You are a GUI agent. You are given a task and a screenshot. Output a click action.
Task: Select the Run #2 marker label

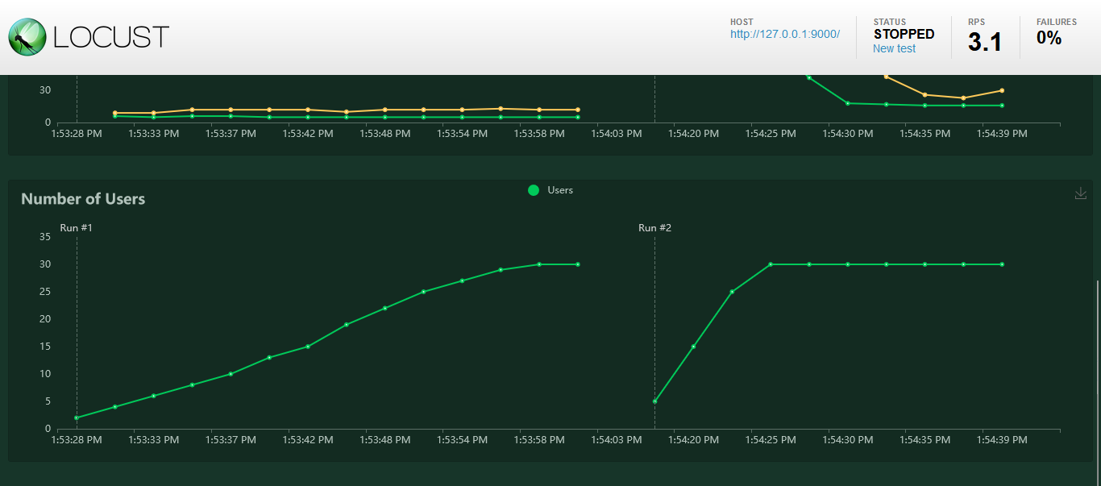(x=654, y=228)
